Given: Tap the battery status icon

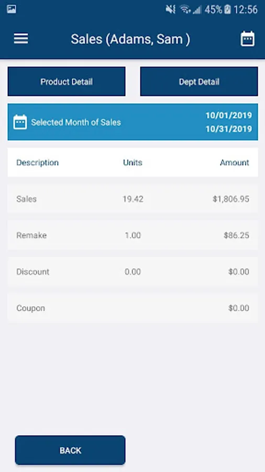Looking at the screenshot, I should (x=227, y=9).
